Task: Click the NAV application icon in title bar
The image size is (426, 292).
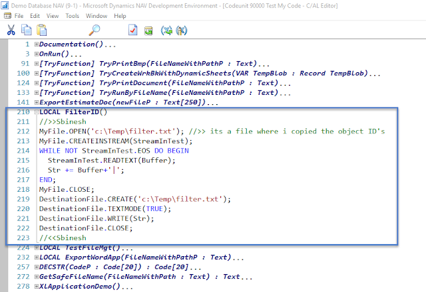Action: pos(5,5)
